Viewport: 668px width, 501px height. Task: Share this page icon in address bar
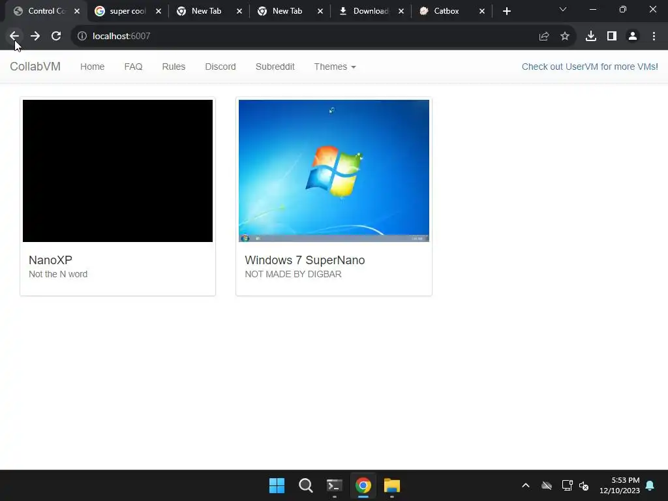click(544, 37)
